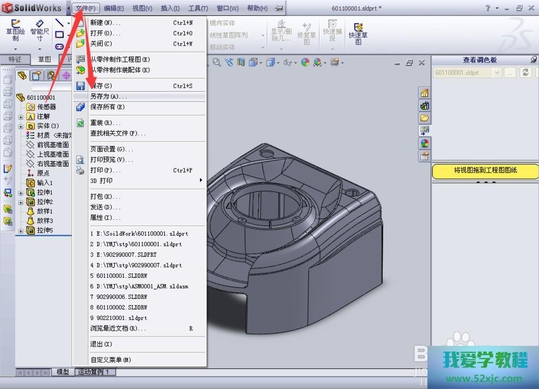
Task: Click the Edit Appearance color ball in view toolbar
Action: click(x=306, y=63)
